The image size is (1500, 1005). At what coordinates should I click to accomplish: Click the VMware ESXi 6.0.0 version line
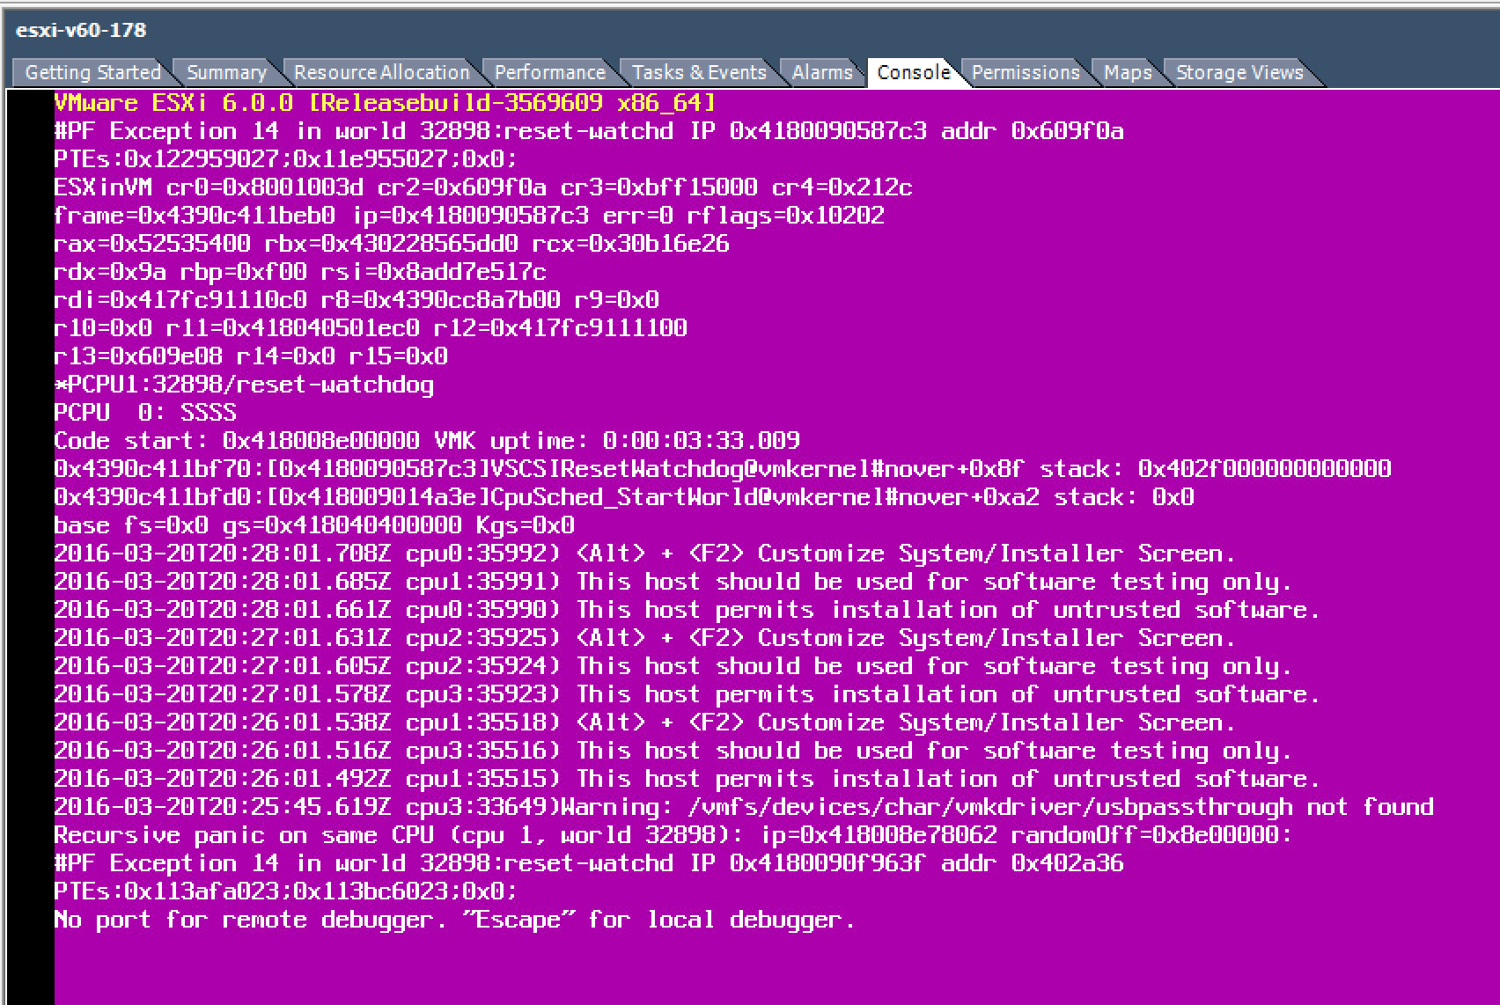click(x=383, y=102)
